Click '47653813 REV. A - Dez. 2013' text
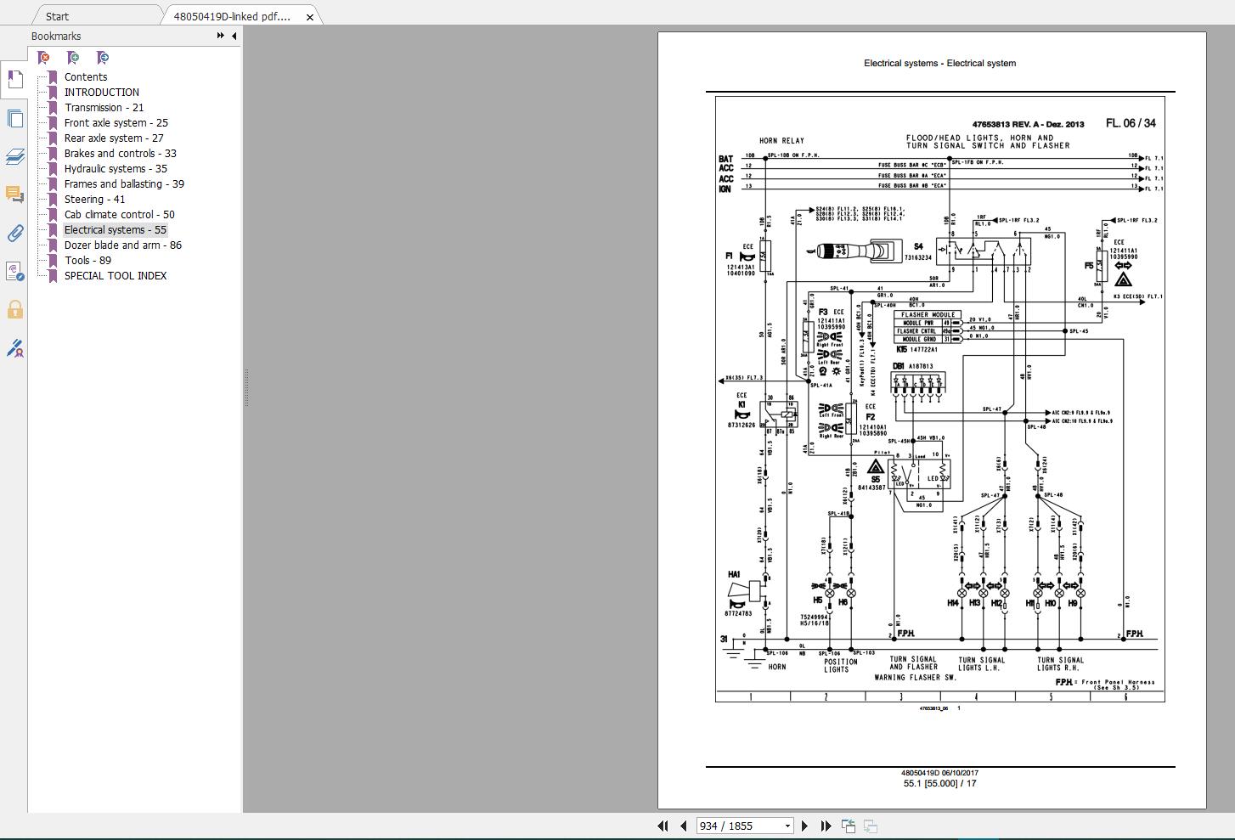The height and width of the screenshot is (840, 1235). (1028, 124)
